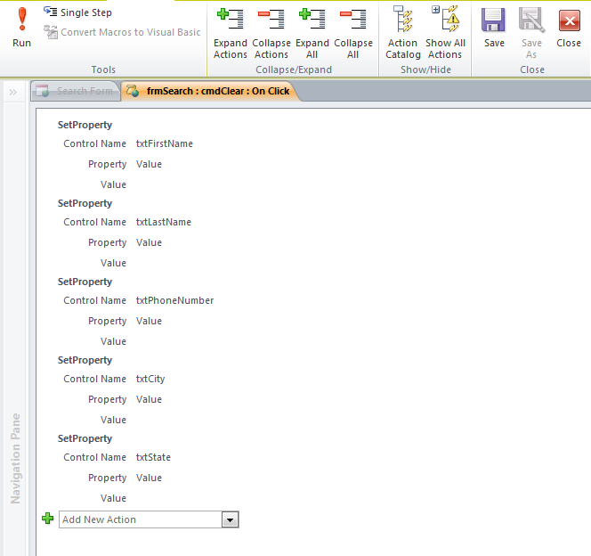
Task: Click the Collapse/Expand group label
Action: 294,69
